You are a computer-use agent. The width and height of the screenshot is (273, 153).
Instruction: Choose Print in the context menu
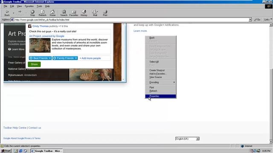[x=160, y=88]
